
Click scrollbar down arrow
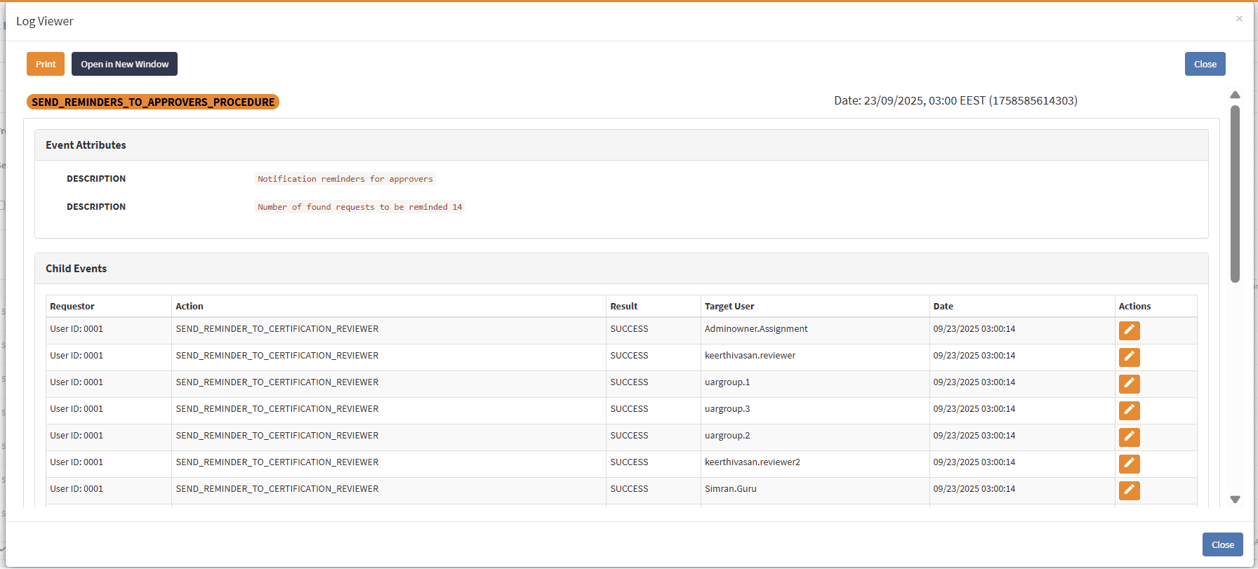(1235, 500)
